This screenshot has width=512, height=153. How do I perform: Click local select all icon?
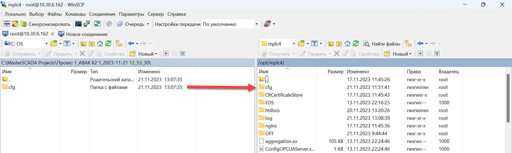point(182,53)
